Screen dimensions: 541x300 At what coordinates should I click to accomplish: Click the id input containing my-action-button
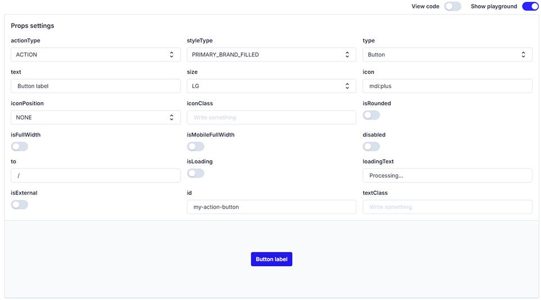(x=272, y=207)
